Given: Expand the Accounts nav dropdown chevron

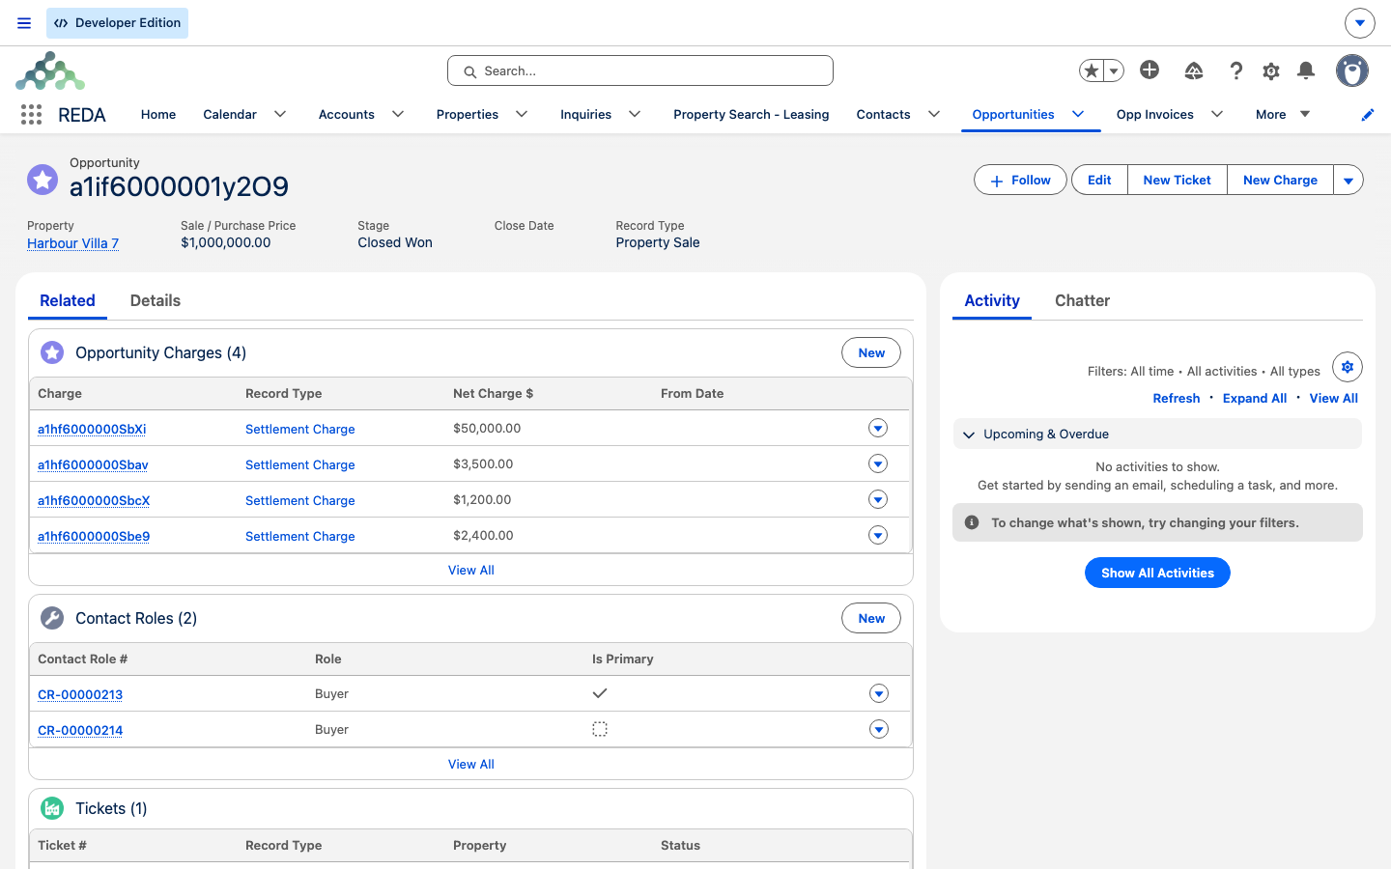Looking at the screenshot, I should pos(398,114).
